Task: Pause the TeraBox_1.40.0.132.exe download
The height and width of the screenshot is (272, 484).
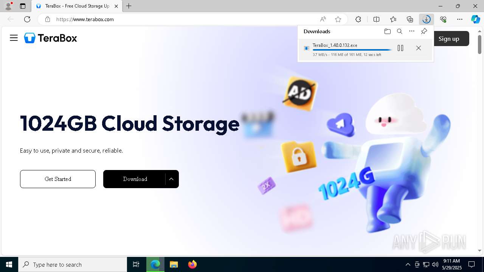Action: click(x=400, y=48)
